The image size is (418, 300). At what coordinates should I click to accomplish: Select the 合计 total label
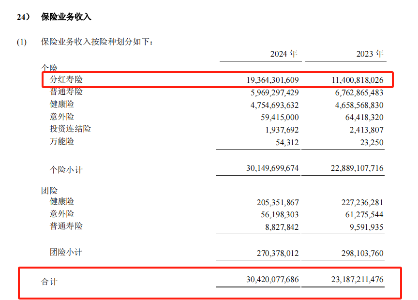click(49, 282)
